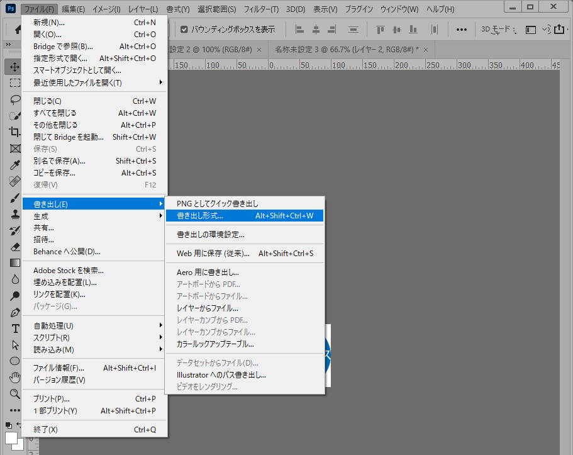The image size is (573, 455).
Task: Reset default foreground and background colors
Action: tap(8, 425)
